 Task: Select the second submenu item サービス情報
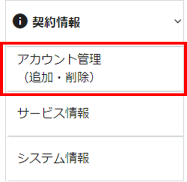pyautogui.click(x=95, y=114)
